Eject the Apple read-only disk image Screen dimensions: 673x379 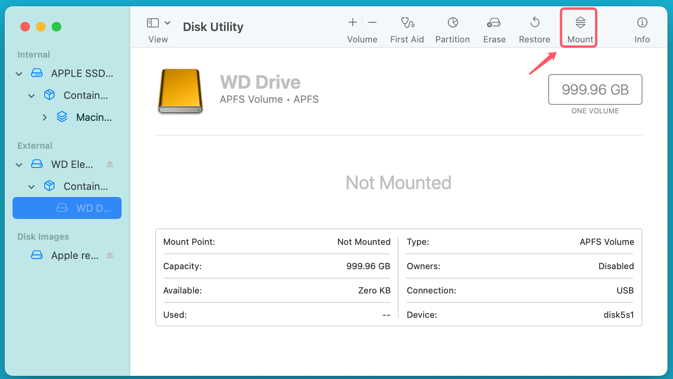point(109,255)
